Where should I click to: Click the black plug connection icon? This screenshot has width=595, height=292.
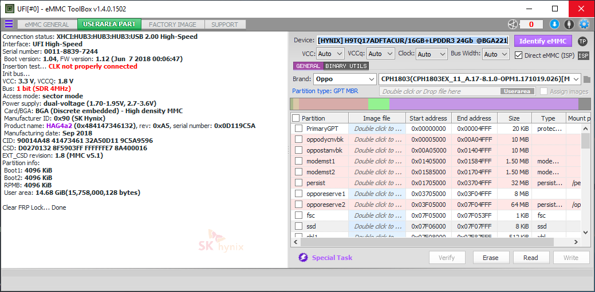569,24
